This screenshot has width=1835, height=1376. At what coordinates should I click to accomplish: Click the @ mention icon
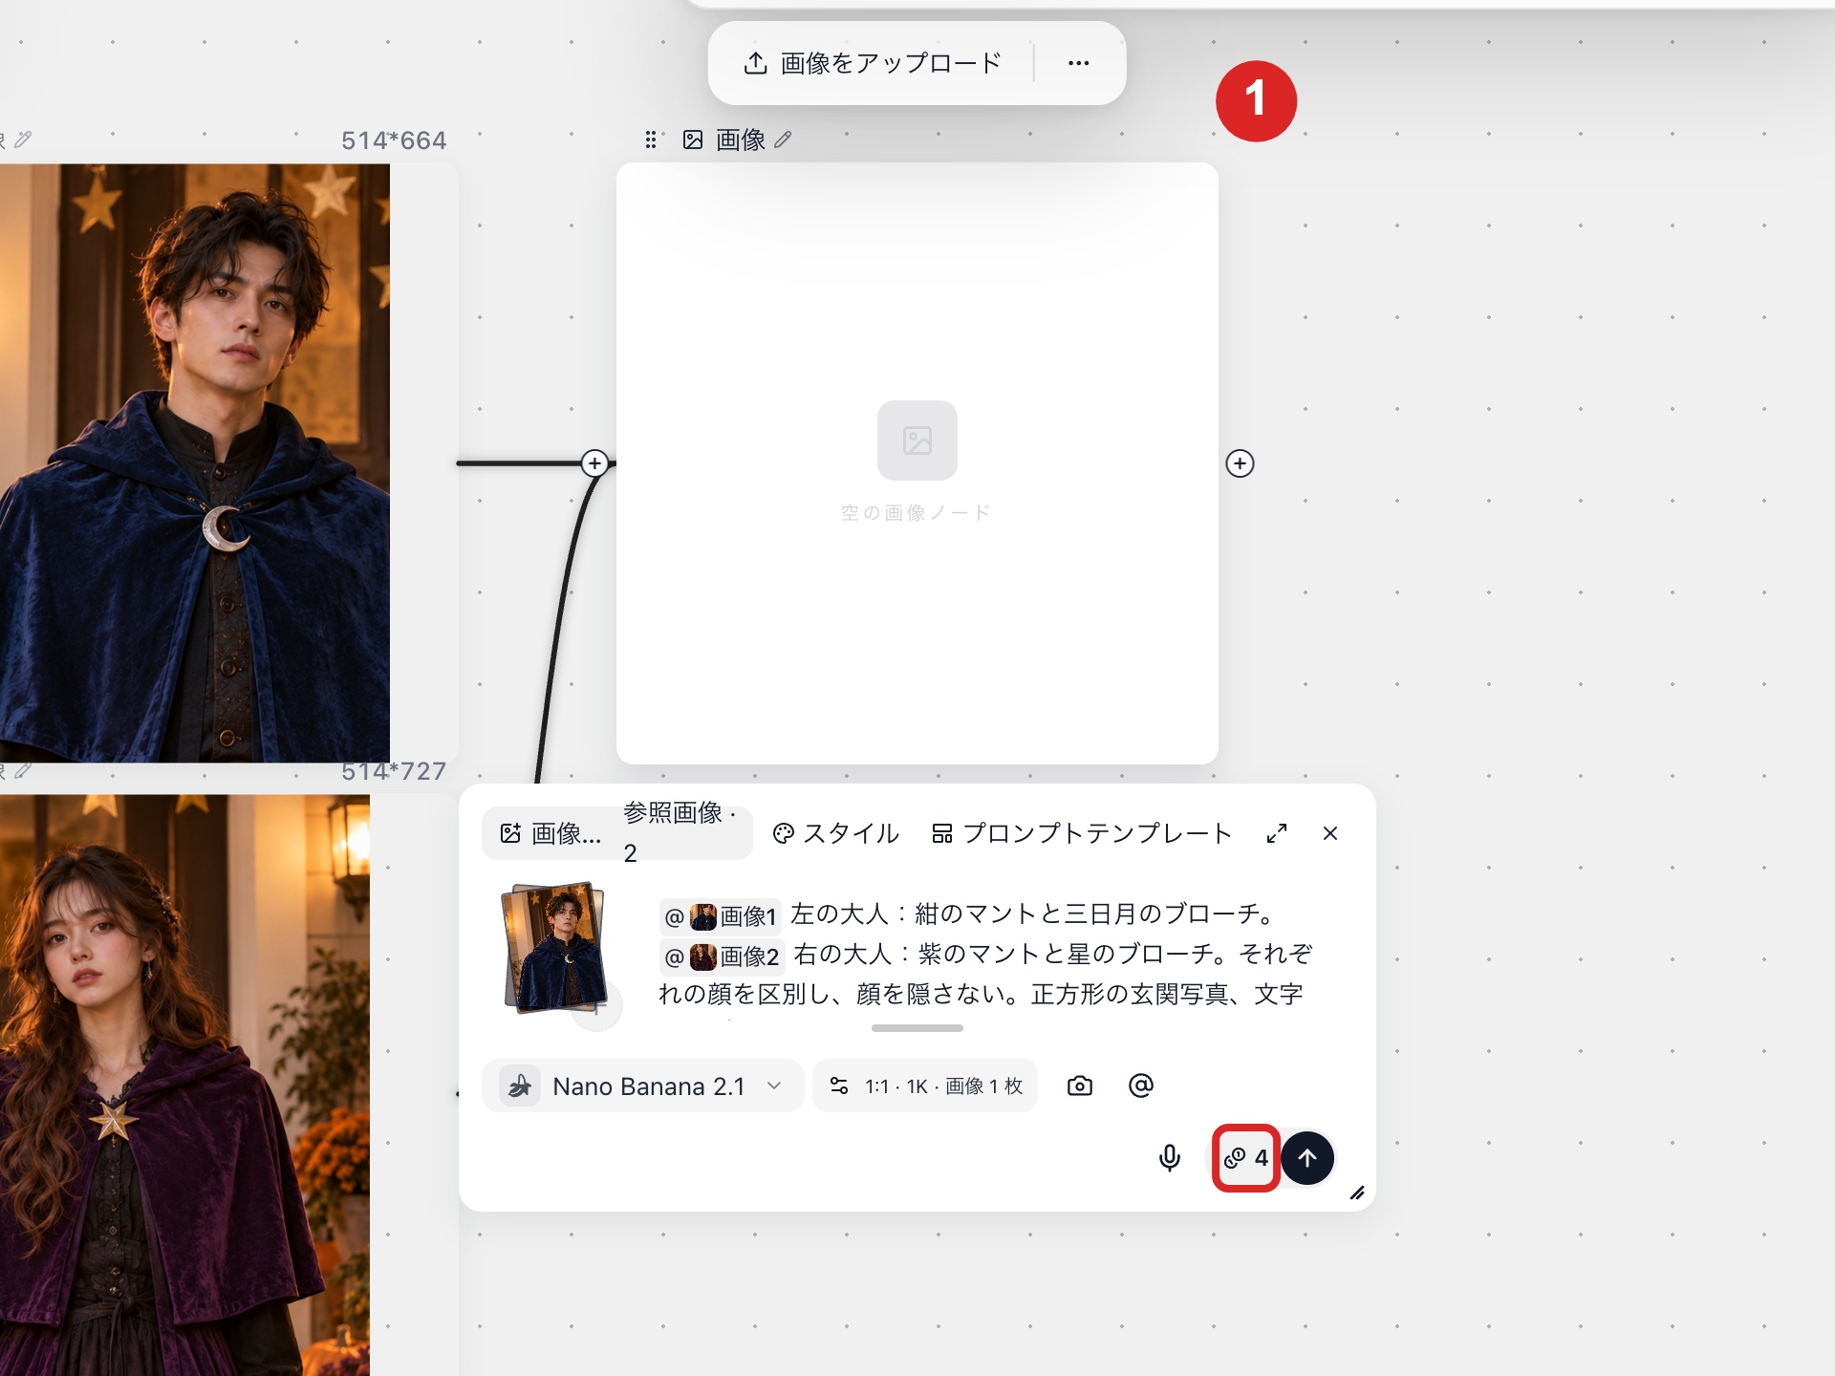(1141, 1086)
